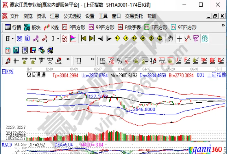
Task: Click yellow diamond four-direction arrows icon
Action: coord(160,38)
